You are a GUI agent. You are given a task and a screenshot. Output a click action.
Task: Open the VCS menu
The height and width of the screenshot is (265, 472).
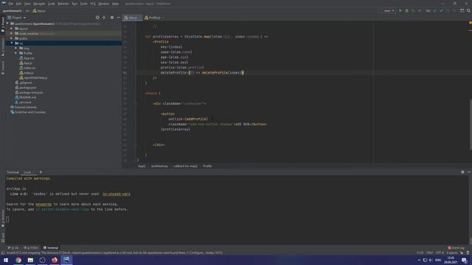[93, 4]
